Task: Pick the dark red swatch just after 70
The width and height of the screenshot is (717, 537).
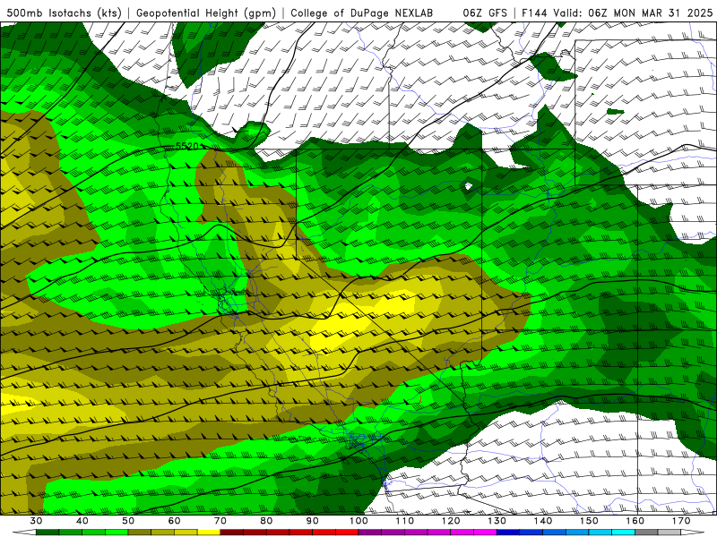Action: pyautogui.click(x=232, y=533)
